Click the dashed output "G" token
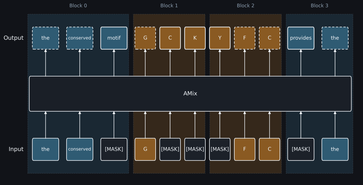363x185 pixels. click(145, 38)
